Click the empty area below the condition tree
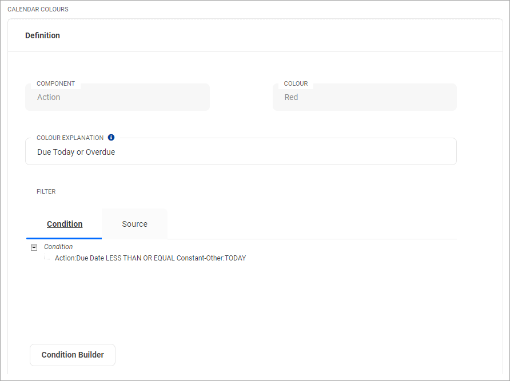The width and height of the screenshot is (510, 381). point(240,303)
